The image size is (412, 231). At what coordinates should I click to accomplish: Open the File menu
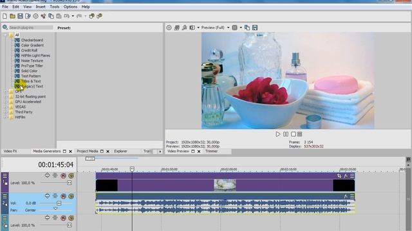point(5,6)
